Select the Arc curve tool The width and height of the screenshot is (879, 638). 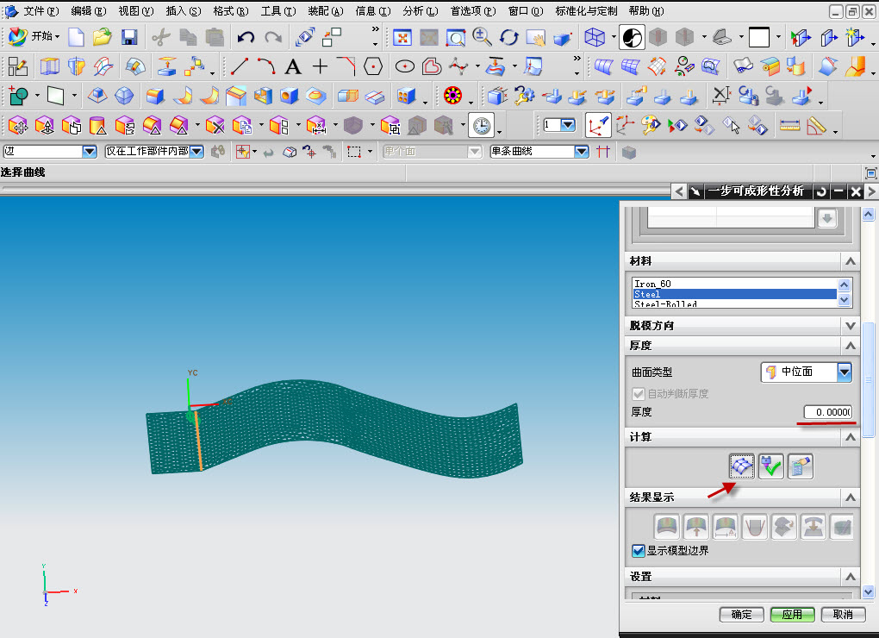tap(266, 66)
